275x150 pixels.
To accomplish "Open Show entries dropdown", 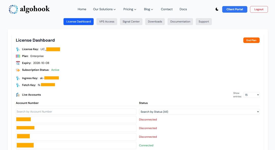I will tap(251, 95).
